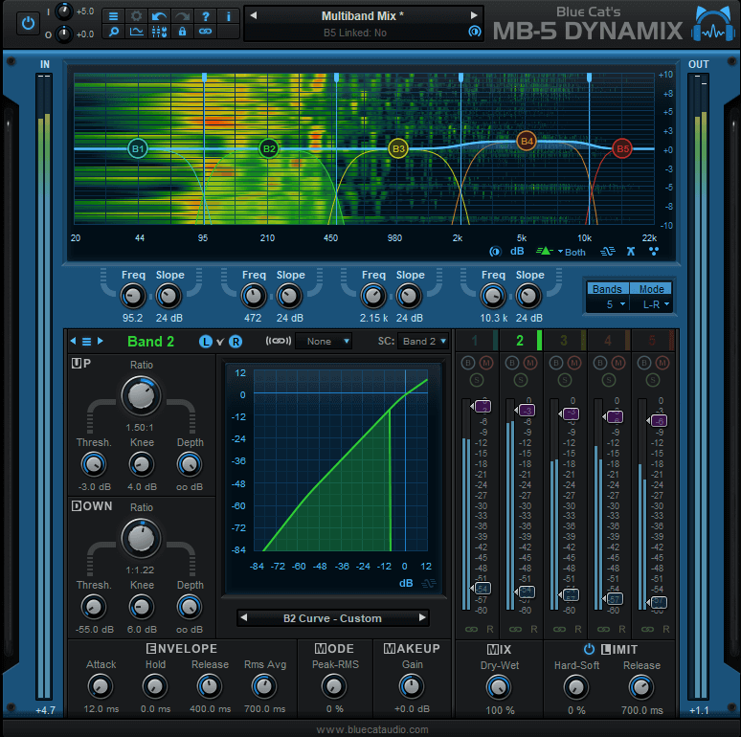
Task: Click the B2 Curve - Custom preset label
Action: click(x=332, y=618)
